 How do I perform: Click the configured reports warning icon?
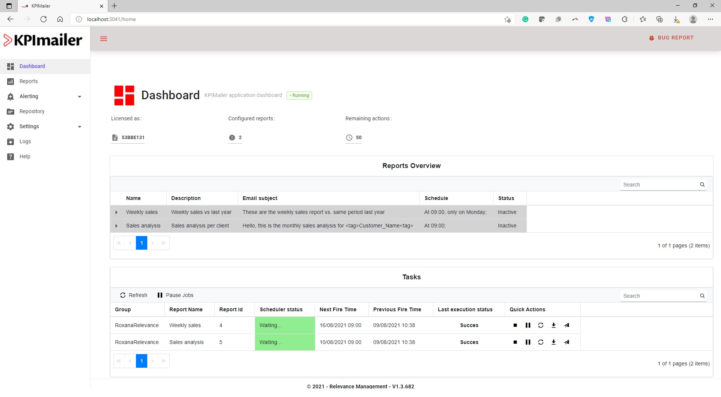(232, 138)
